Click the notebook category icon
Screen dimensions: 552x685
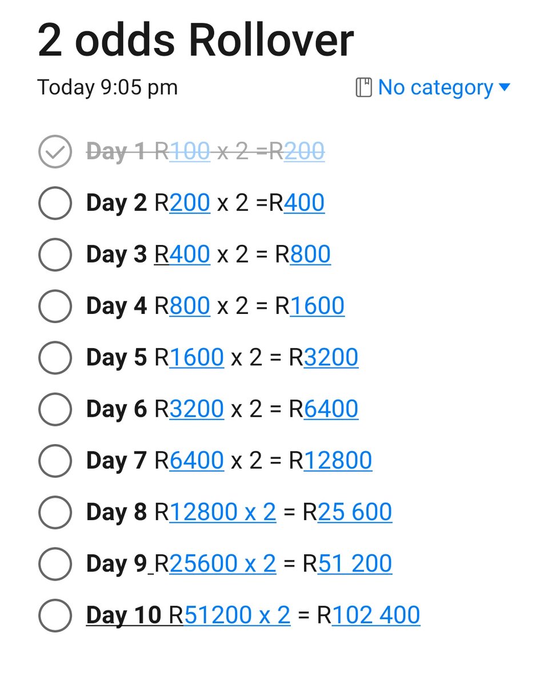[363, 87]
